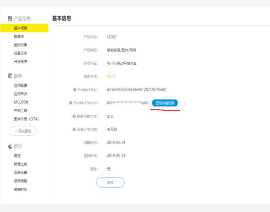
Task: Add a service with 添加服务 button
Action: point(23,131)
